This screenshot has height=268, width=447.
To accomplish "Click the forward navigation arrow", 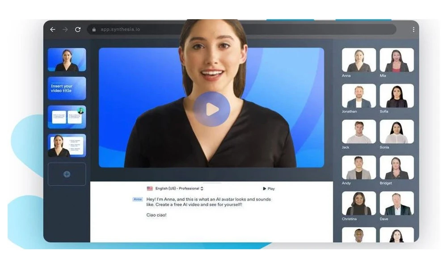I will [x=65, y=29].
